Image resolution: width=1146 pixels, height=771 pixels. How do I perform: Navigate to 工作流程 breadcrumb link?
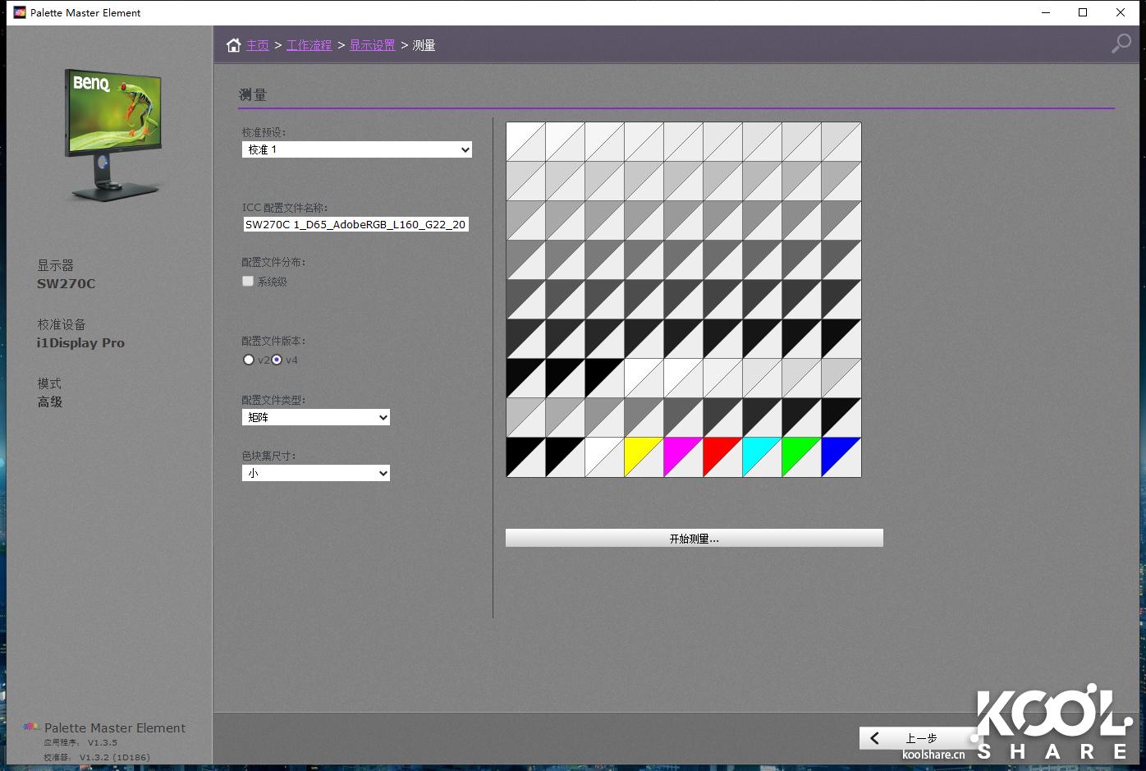tap(309, 45)
